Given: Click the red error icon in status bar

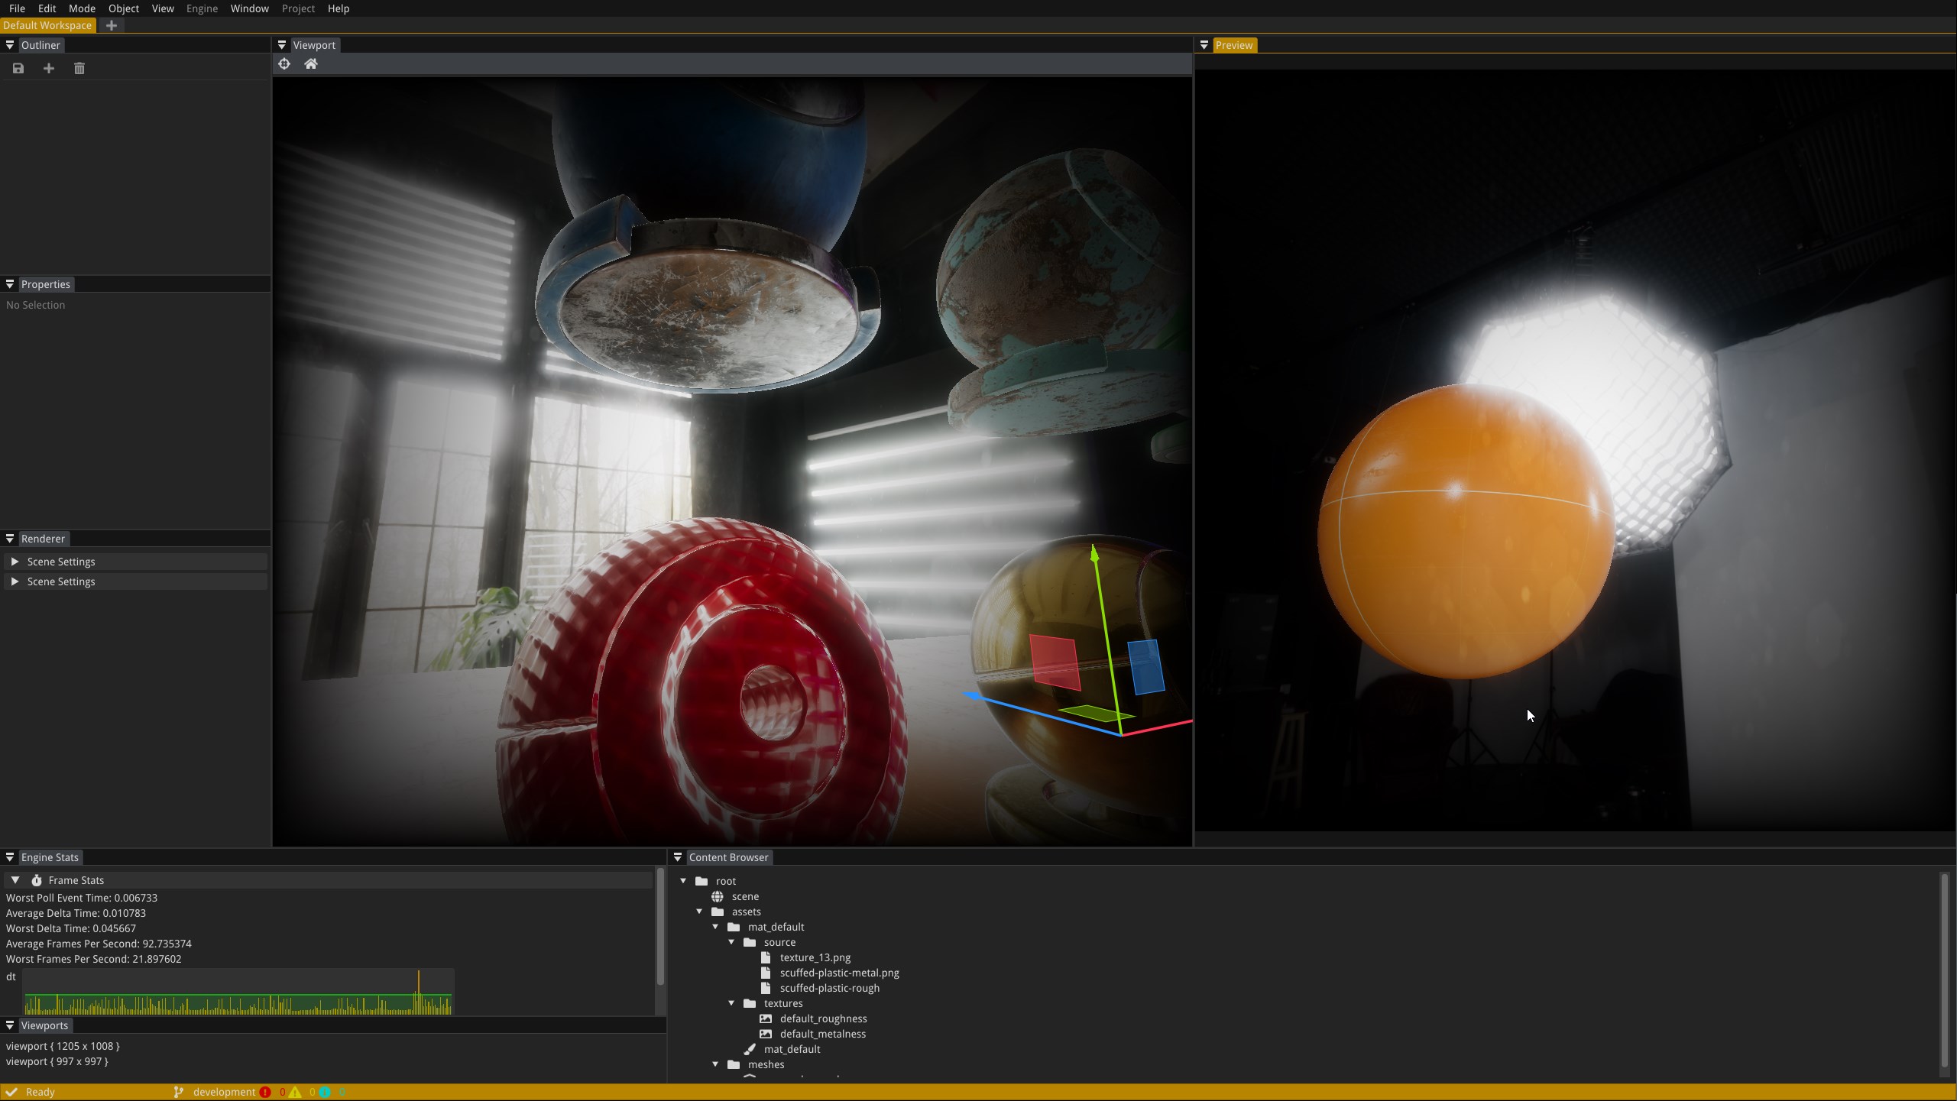Looking at the screenshot, I should 265,1093.
